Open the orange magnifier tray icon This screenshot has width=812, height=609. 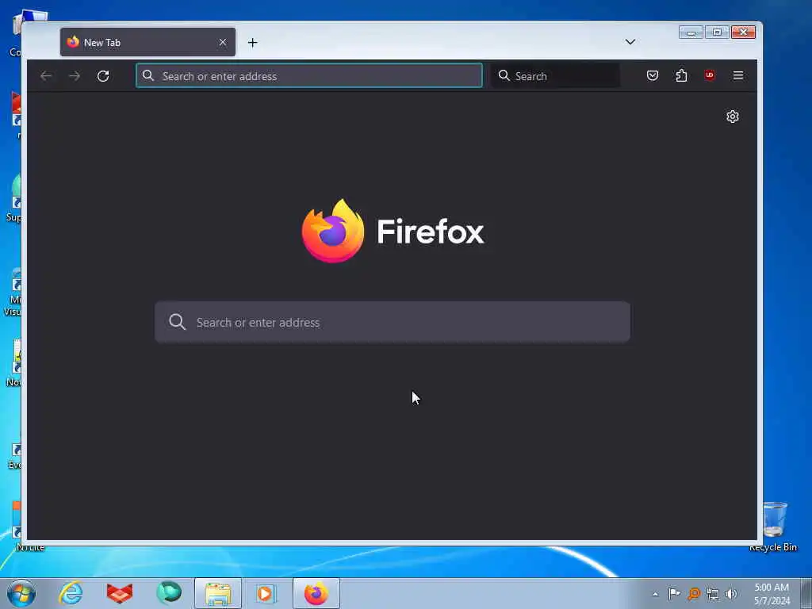coord(694,593)
